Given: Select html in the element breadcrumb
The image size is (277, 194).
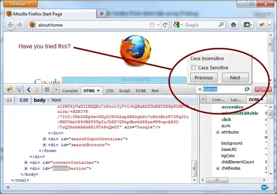Looking at the screenshot, I should (x=56, y=100).
